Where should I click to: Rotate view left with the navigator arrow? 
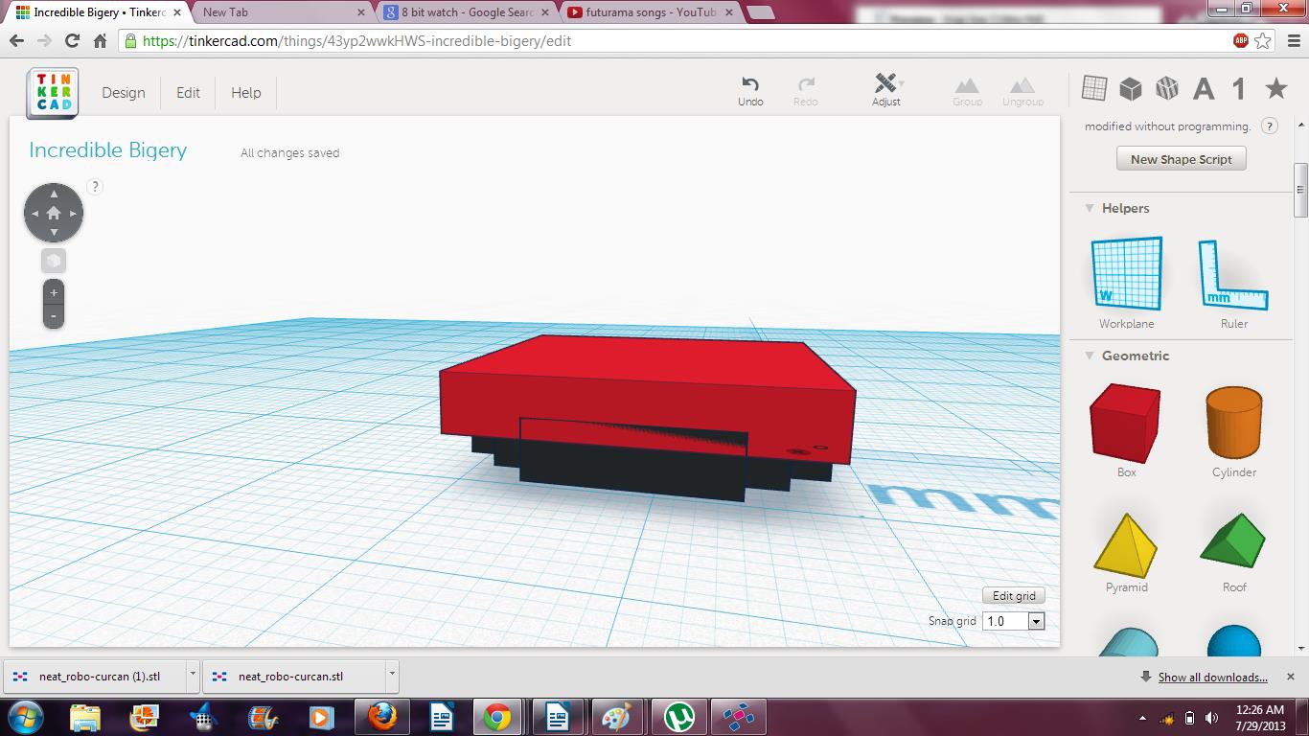34,213
